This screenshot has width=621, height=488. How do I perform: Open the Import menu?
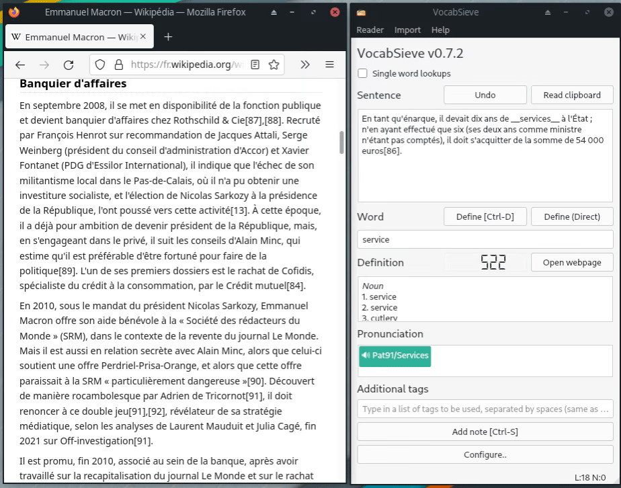[407, 30]
